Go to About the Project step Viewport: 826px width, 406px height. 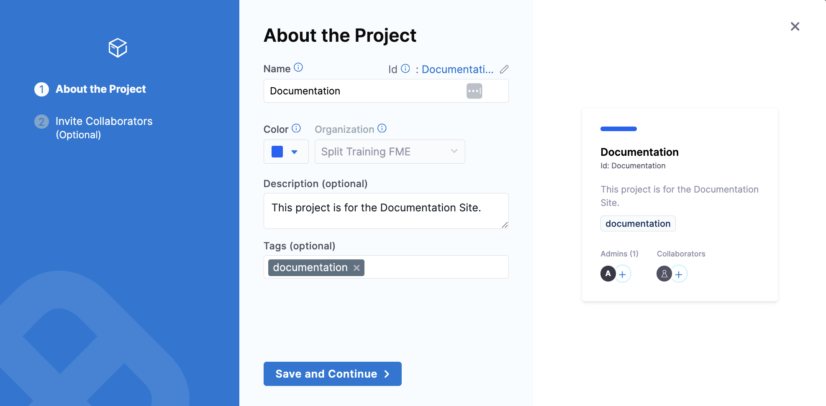(100, 89)
